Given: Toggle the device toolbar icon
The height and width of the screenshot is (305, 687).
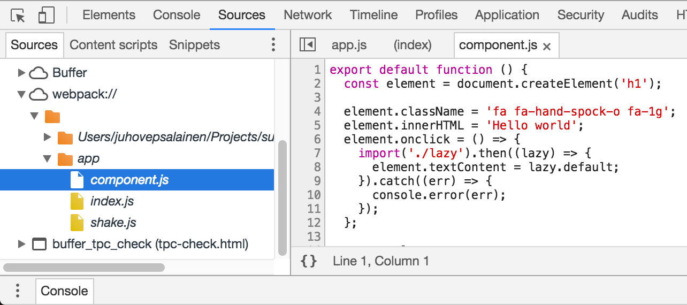Looking at the screenshot, I should (47, 16).
